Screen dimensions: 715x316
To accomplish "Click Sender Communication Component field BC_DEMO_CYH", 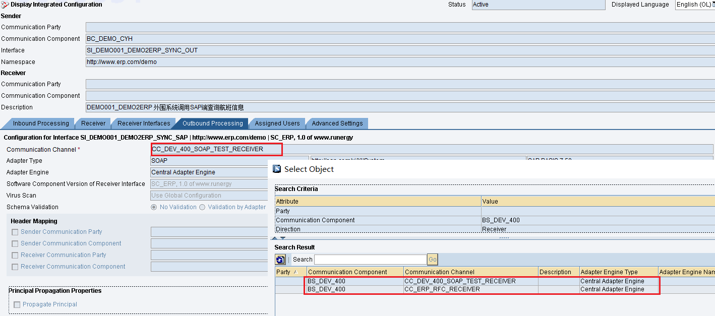I will [400, 39].
